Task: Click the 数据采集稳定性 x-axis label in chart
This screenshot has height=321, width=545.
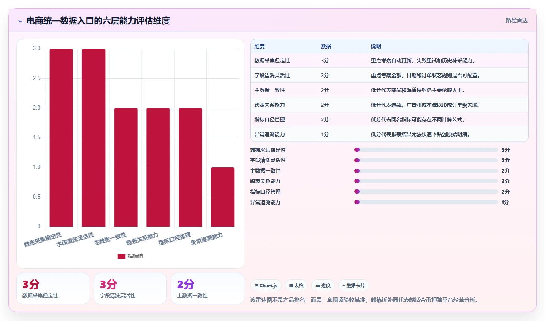Action: pos(43,239)
